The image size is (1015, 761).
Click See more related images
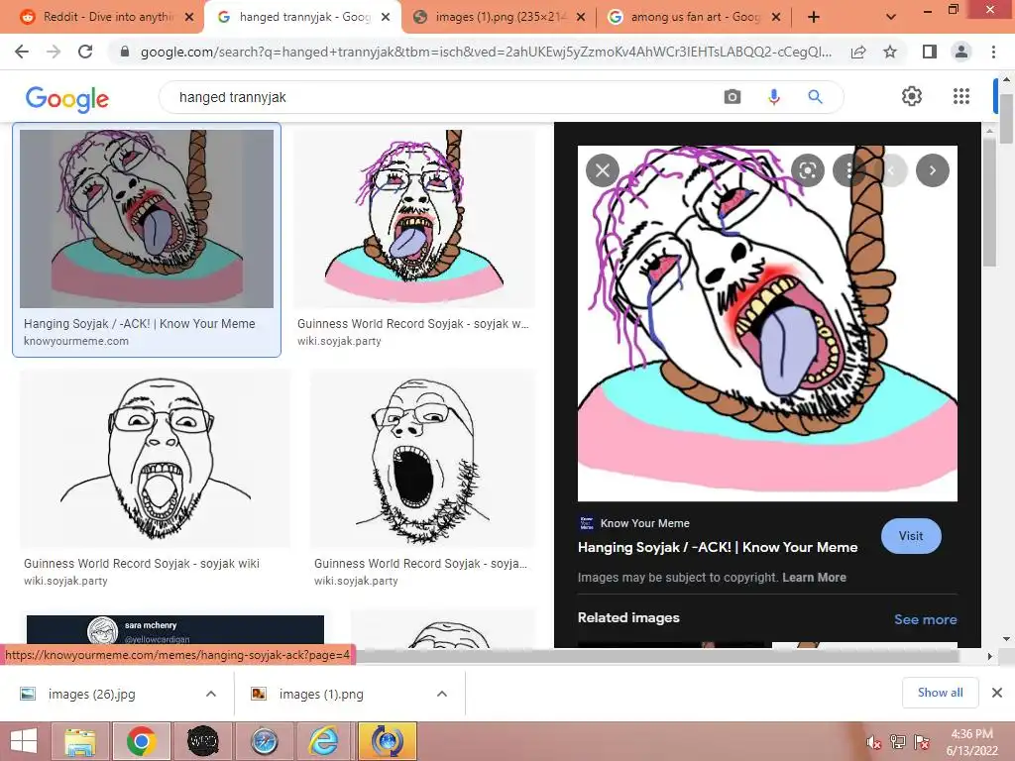click(x=925, y=619)
